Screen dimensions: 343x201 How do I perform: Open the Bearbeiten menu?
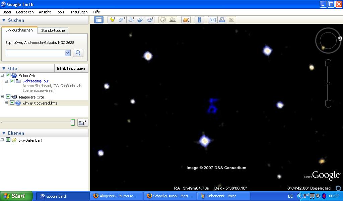click(x=25, y=12)
